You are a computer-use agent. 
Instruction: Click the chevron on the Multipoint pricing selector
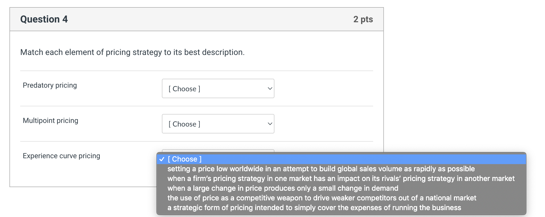coord(269,124)
